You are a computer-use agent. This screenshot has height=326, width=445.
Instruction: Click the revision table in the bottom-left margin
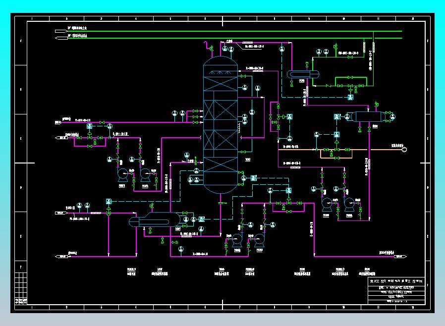(x=21, y=288)
